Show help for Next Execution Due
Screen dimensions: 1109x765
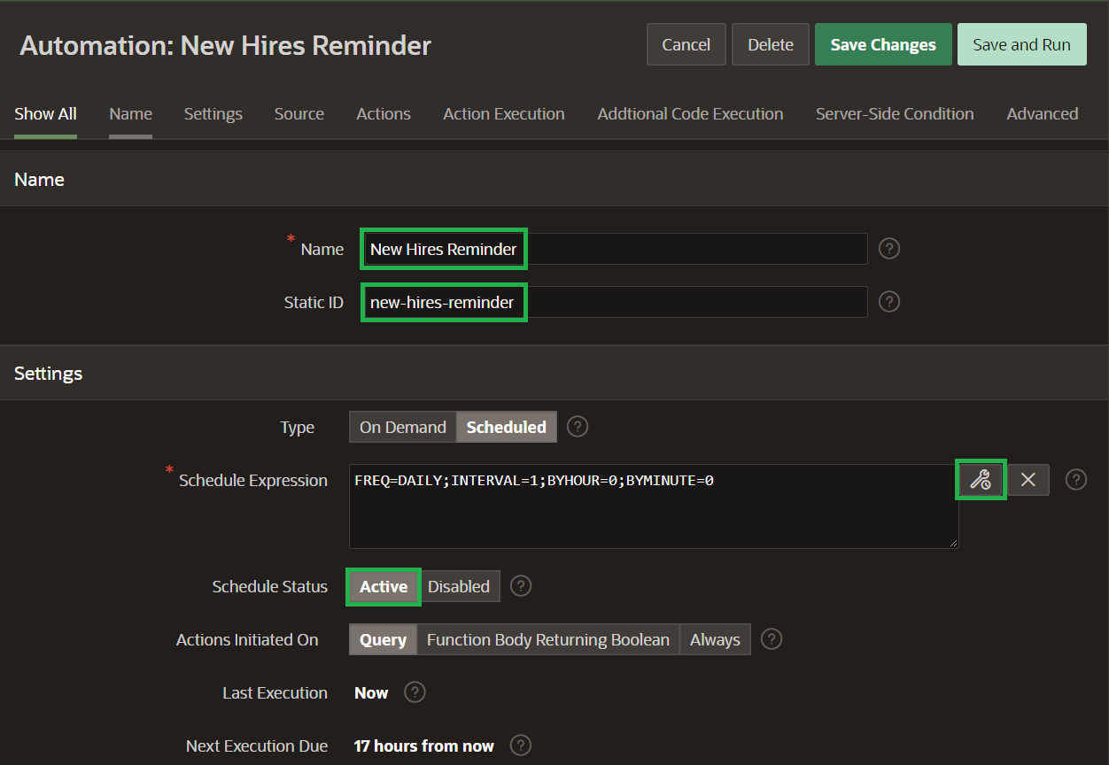pos(521,746)
